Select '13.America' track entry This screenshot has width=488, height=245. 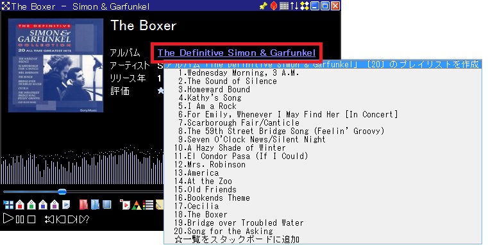[x=323, y=173]
